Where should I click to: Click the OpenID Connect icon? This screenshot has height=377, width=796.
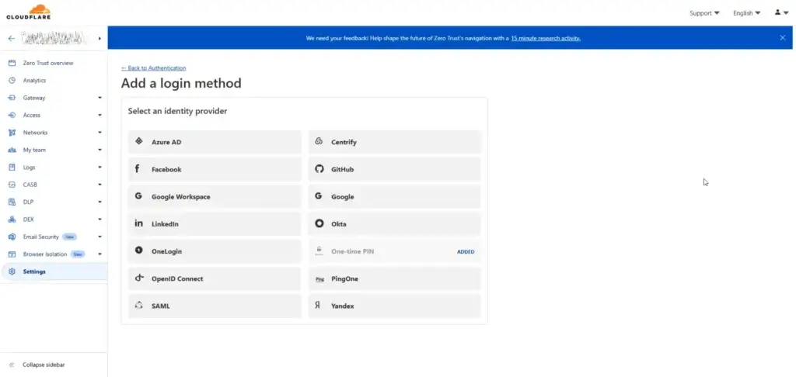pos(139,278)
